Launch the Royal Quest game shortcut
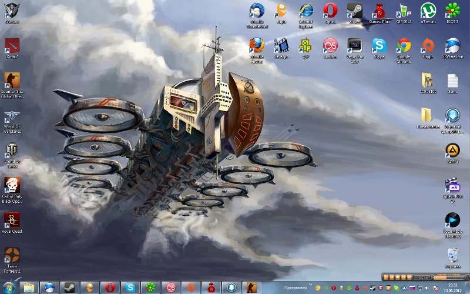 (12, 223)
